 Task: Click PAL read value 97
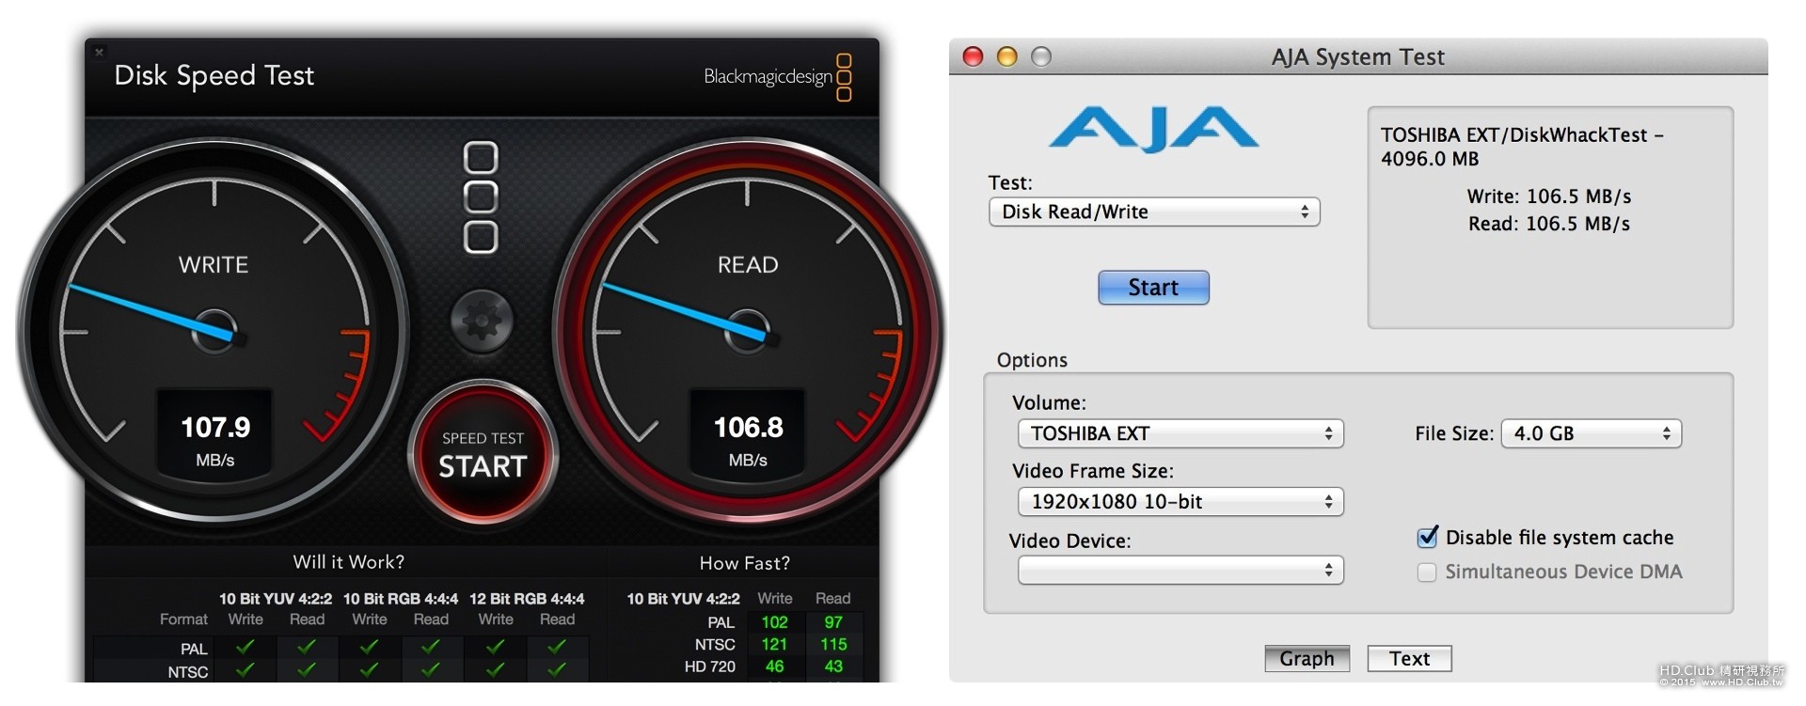833,622
